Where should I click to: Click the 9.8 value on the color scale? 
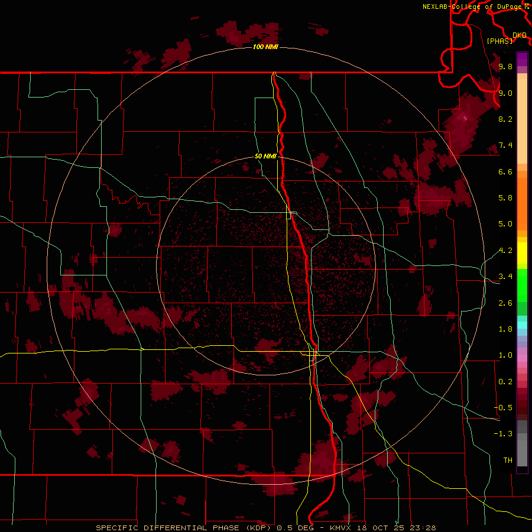pos(505,66)
